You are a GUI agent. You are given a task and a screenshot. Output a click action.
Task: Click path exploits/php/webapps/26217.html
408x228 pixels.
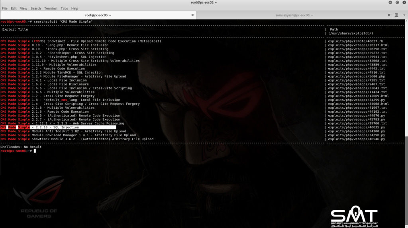[358, 45]
